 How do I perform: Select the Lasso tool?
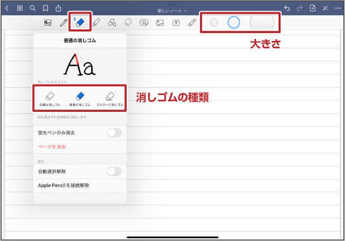point(128,23)
